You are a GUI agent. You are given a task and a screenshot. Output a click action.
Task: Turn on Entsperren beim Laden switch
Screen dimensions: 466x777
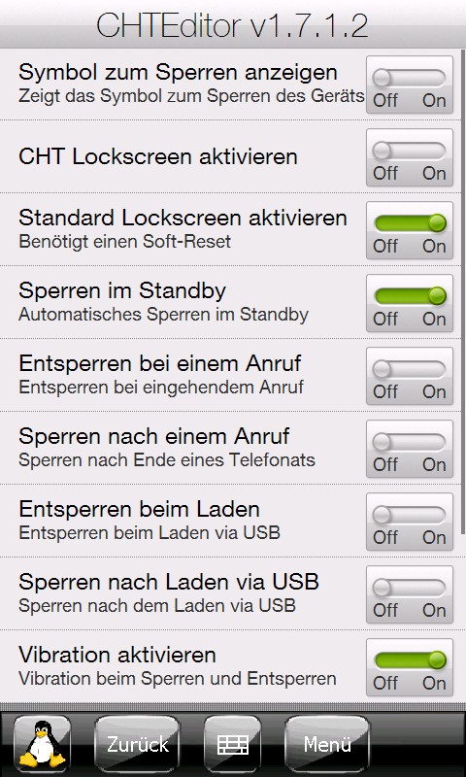pos(410,522)
